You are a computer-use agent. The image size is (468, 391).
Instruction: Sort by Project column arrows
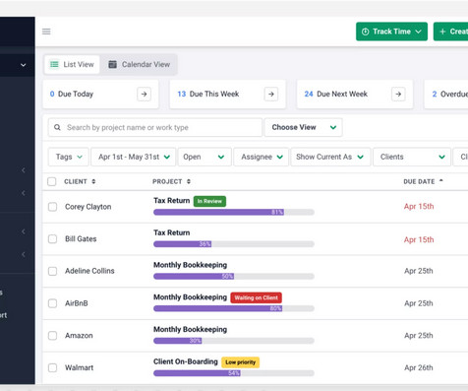click(x=189, y=181)
